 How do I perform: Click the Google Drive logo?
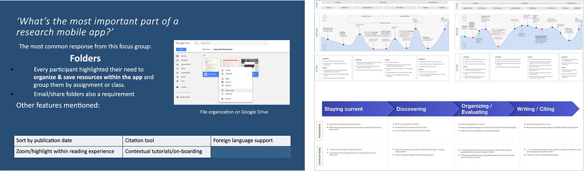183,43
